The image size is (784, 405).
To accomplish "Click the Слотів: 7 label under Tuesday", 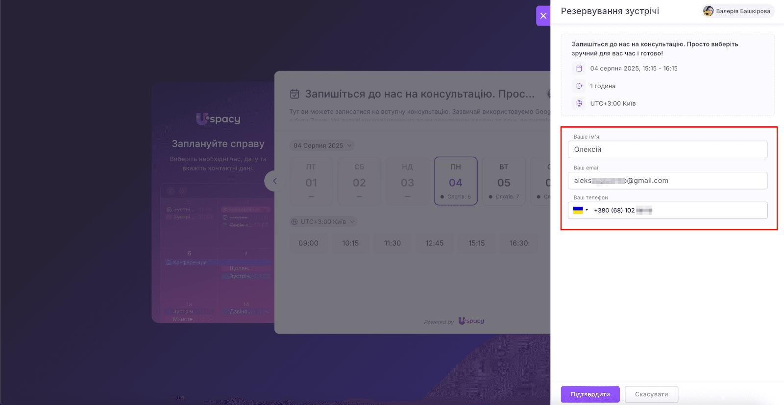I will [507, 197].
